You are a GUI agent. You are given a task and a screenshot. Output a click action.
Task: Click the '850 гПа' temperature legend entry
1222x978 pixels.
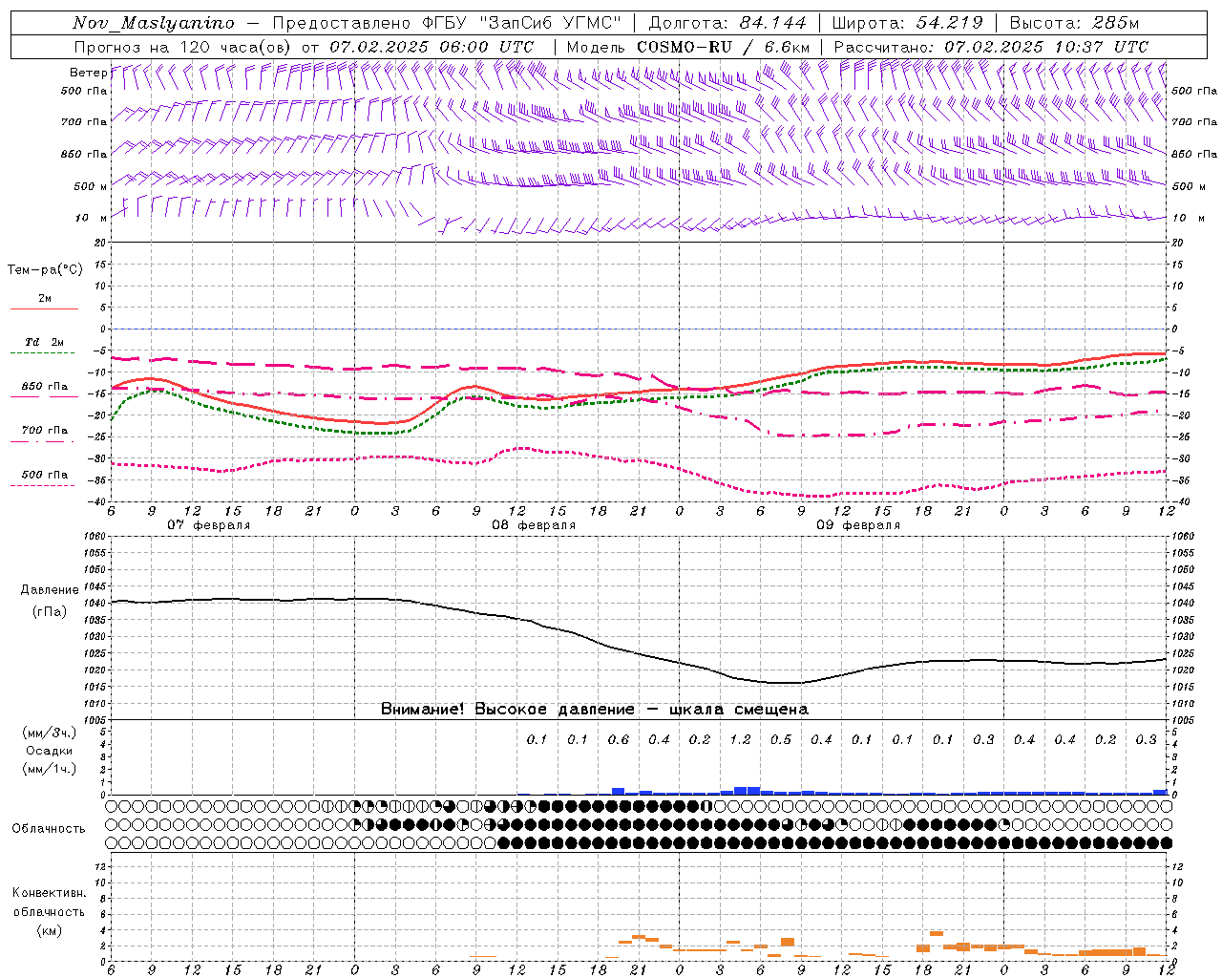[x=45, y=387]
